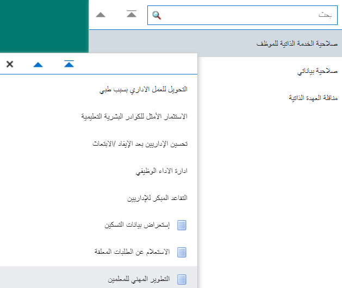Click التطوير المهني للمعلمين link
The height and width of the screenshot is (288, 342).
point(139,279)
